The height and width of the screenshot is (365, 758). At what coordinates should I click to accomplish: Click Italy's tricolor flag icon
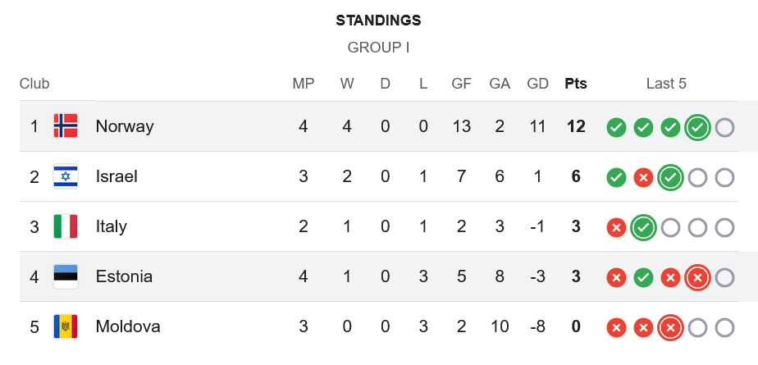pos(66,226)
